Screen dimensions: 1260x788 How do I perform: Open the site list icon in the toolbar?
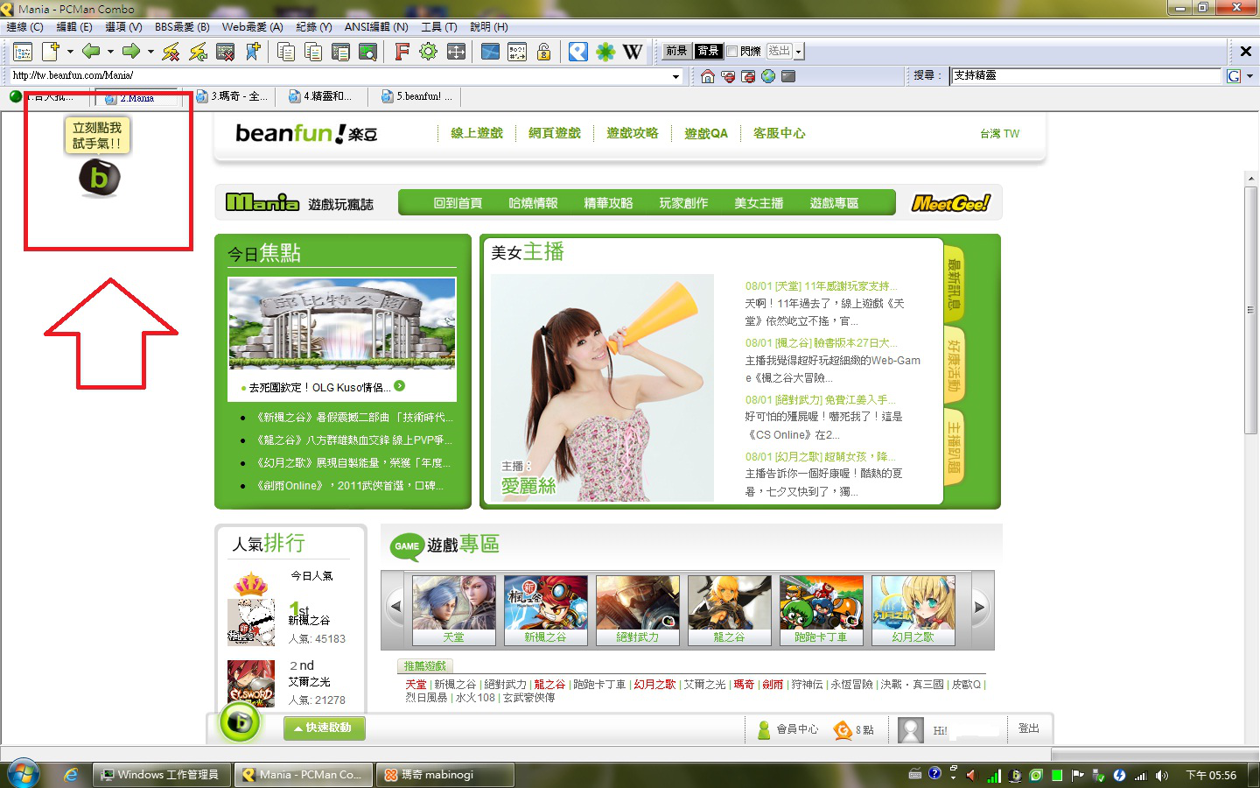click(23, 52)
